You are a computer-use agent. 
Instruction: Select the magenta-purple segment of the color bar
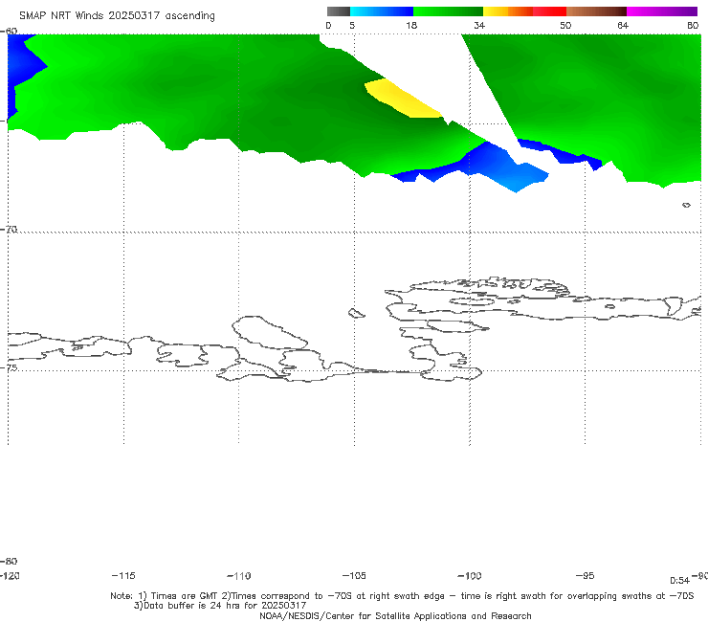point(662,11)
